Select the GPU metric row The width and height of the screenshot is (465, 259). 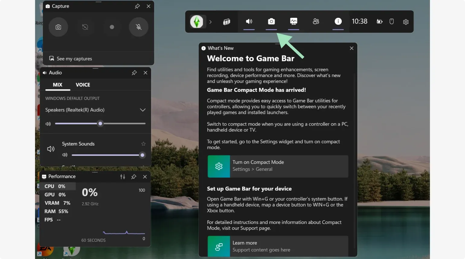57,195
